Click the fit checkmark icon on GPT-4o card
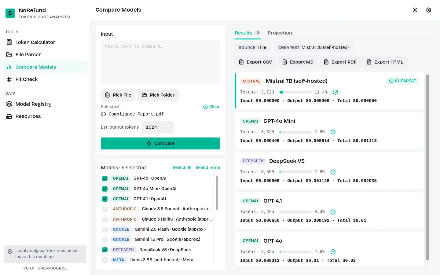Image resolution: width=440 pixels, height=275 pixels. click(333, 252)
